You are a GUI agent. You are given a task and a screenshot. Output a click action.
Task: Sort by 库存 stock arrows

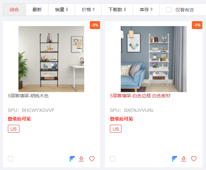[146, 10]
